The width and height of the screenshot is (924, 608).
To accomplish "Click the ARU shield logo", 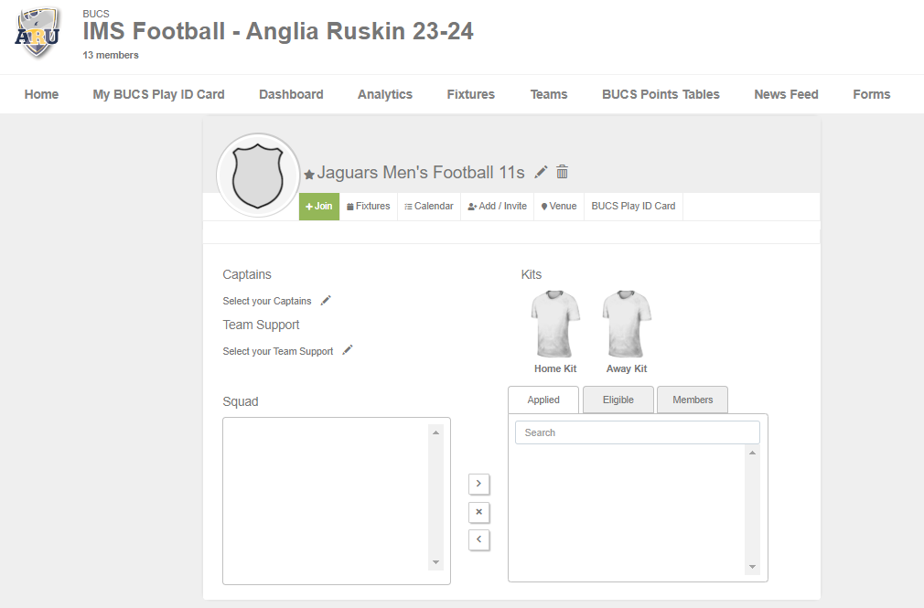I will pyautogui.click(x=38, y=33).
